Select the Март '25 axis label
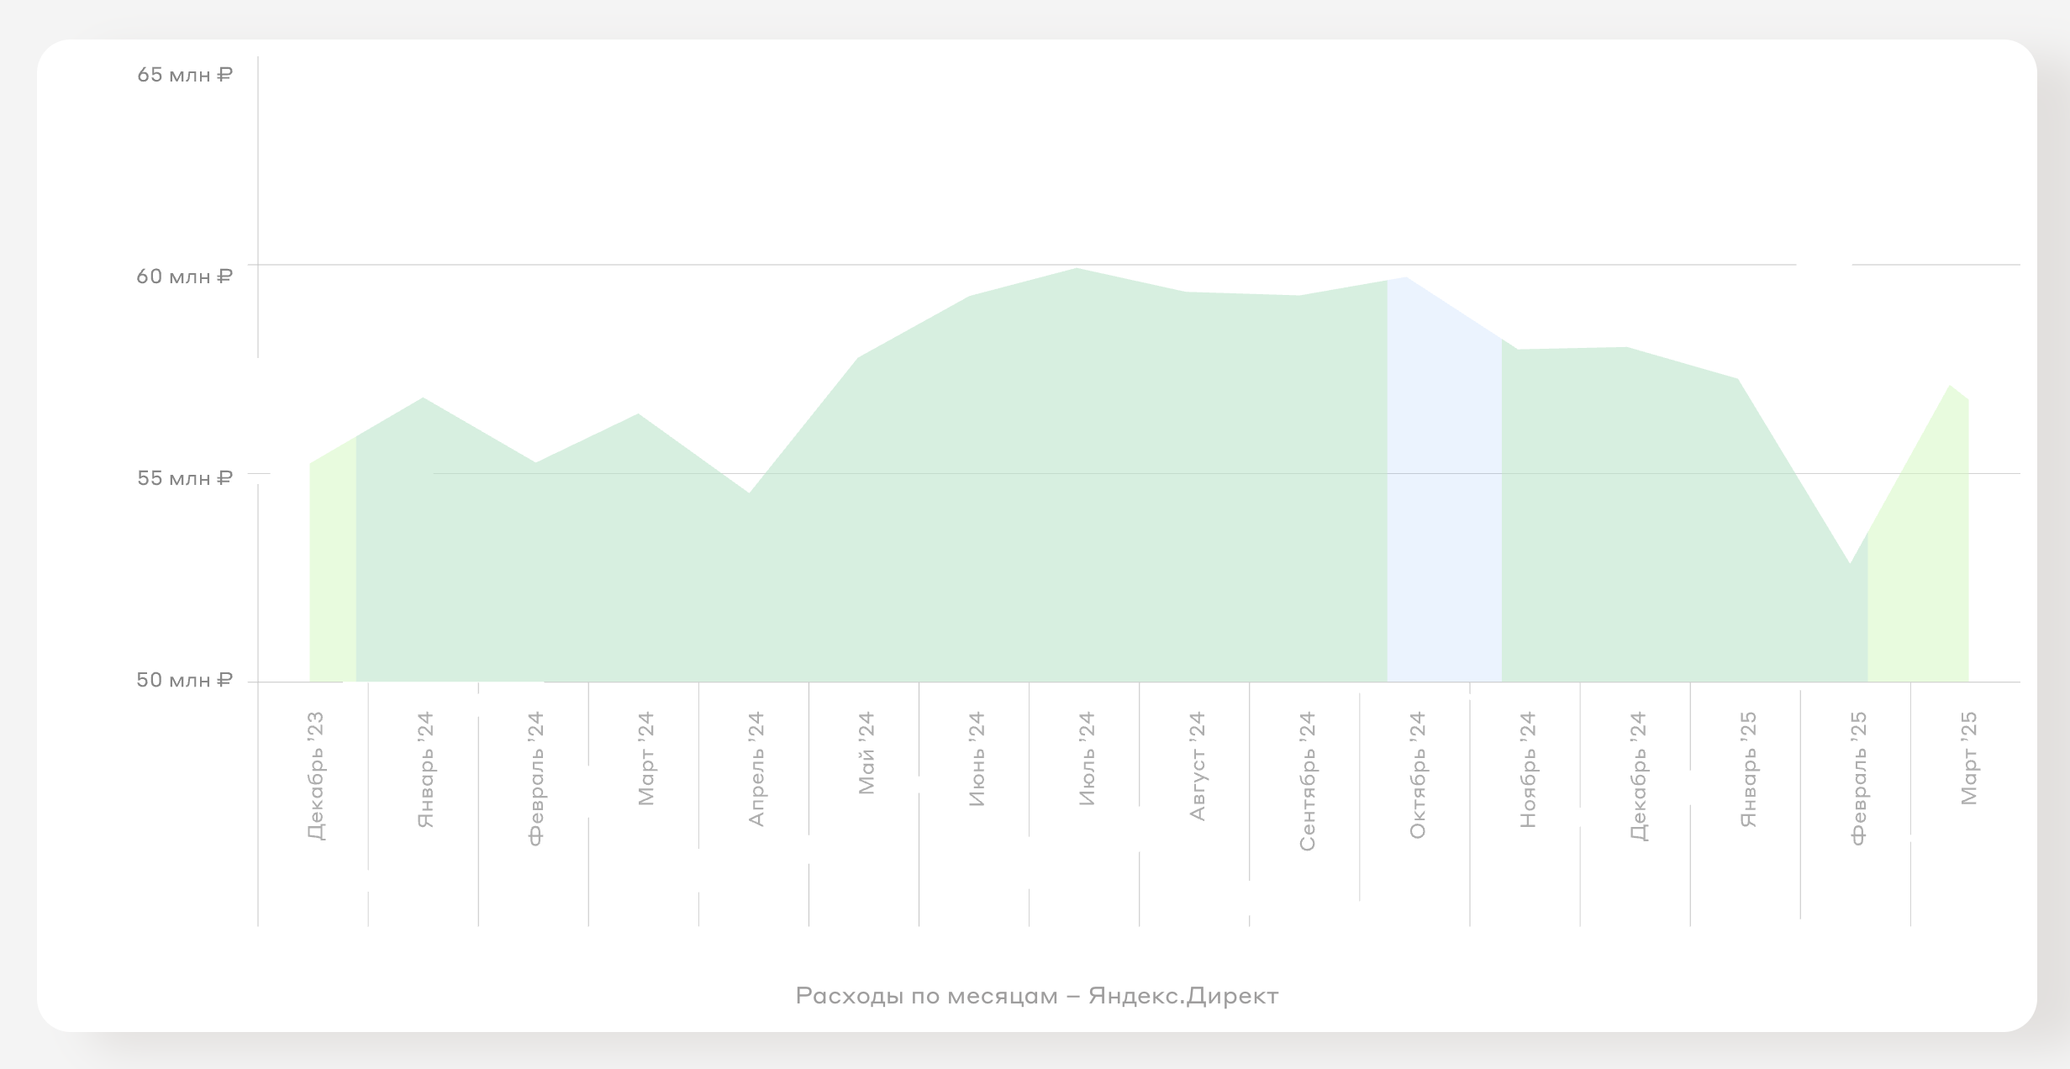 point(1968,758)
